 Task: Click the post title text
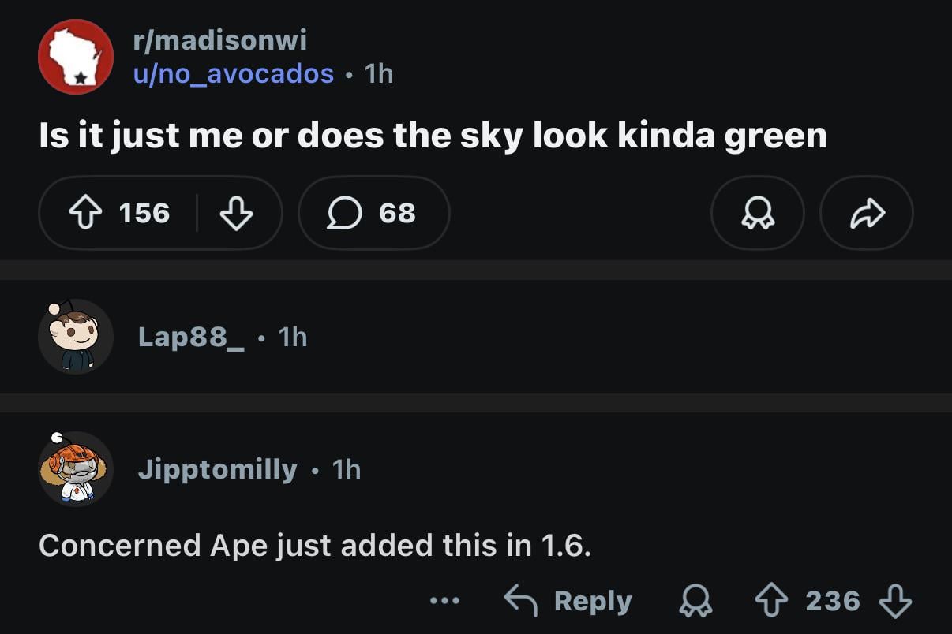point(433,136)
